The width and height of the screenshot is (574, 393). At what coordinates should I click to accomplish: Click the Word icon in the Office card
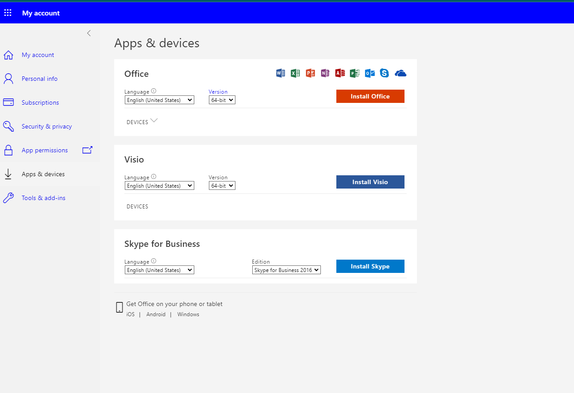[281, 73]
